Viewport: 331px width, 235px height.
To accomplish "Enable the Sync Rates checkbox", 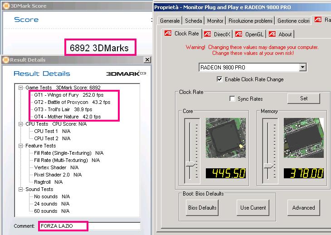I will [232, 98].
